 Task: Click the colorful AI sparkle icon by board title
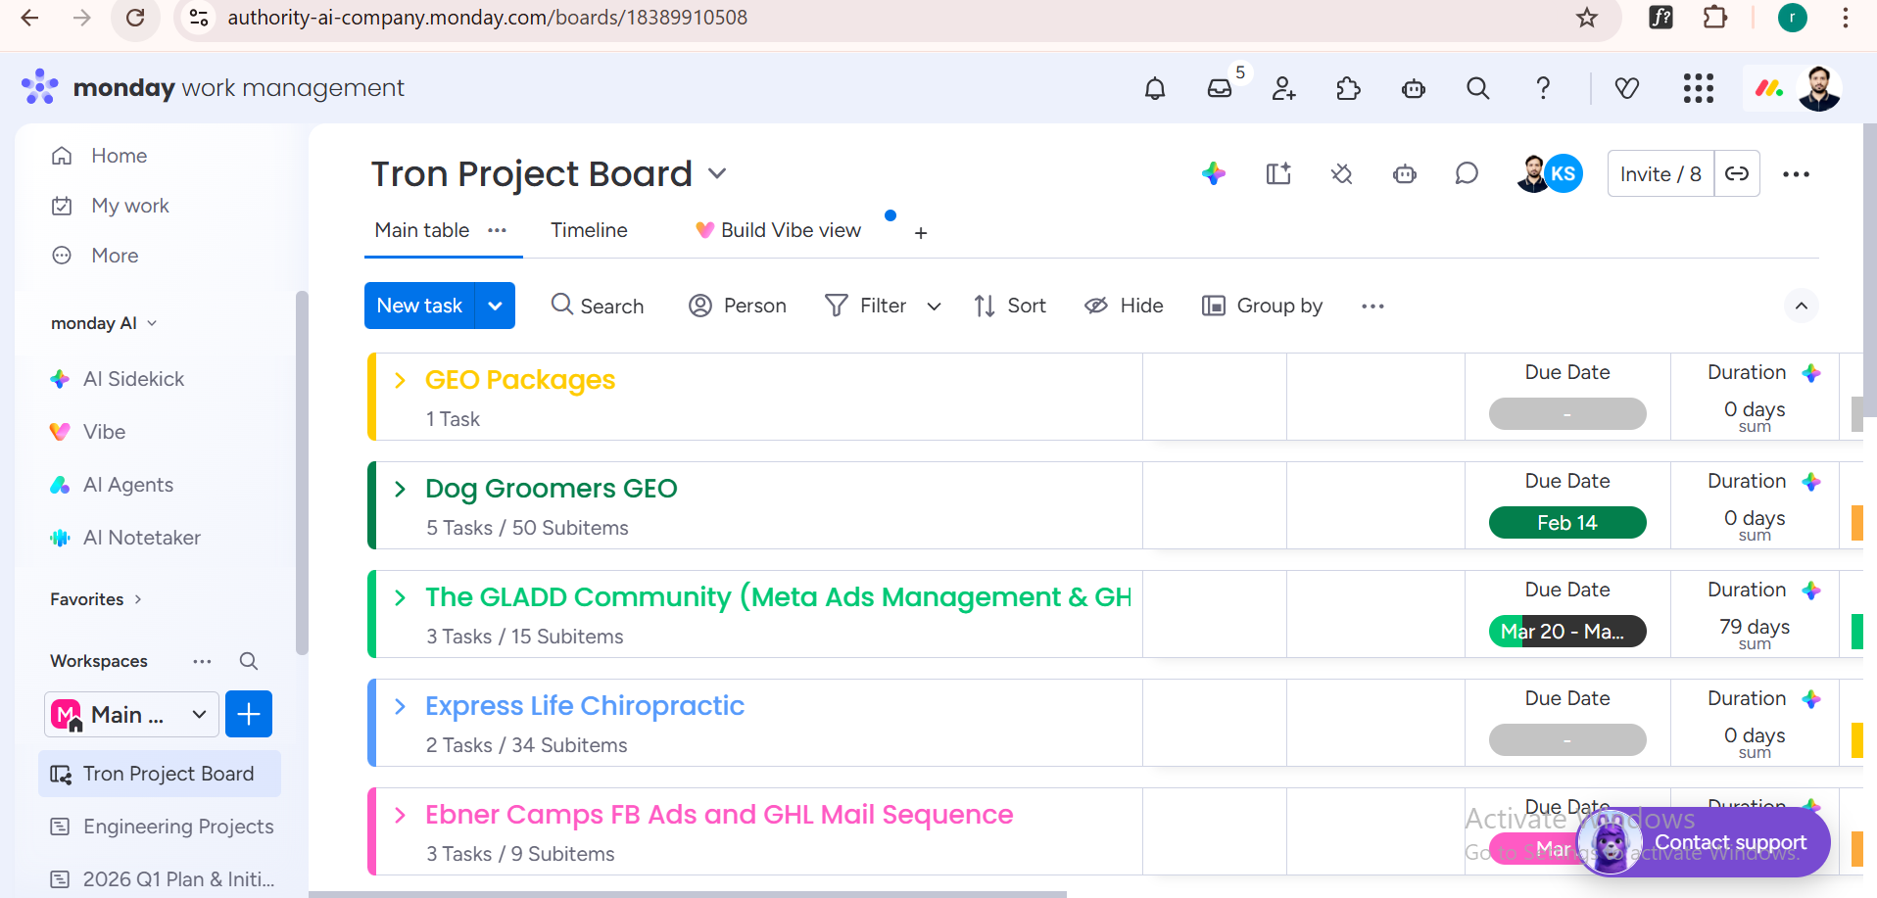pyautogui.click(x=1214, y=174)
